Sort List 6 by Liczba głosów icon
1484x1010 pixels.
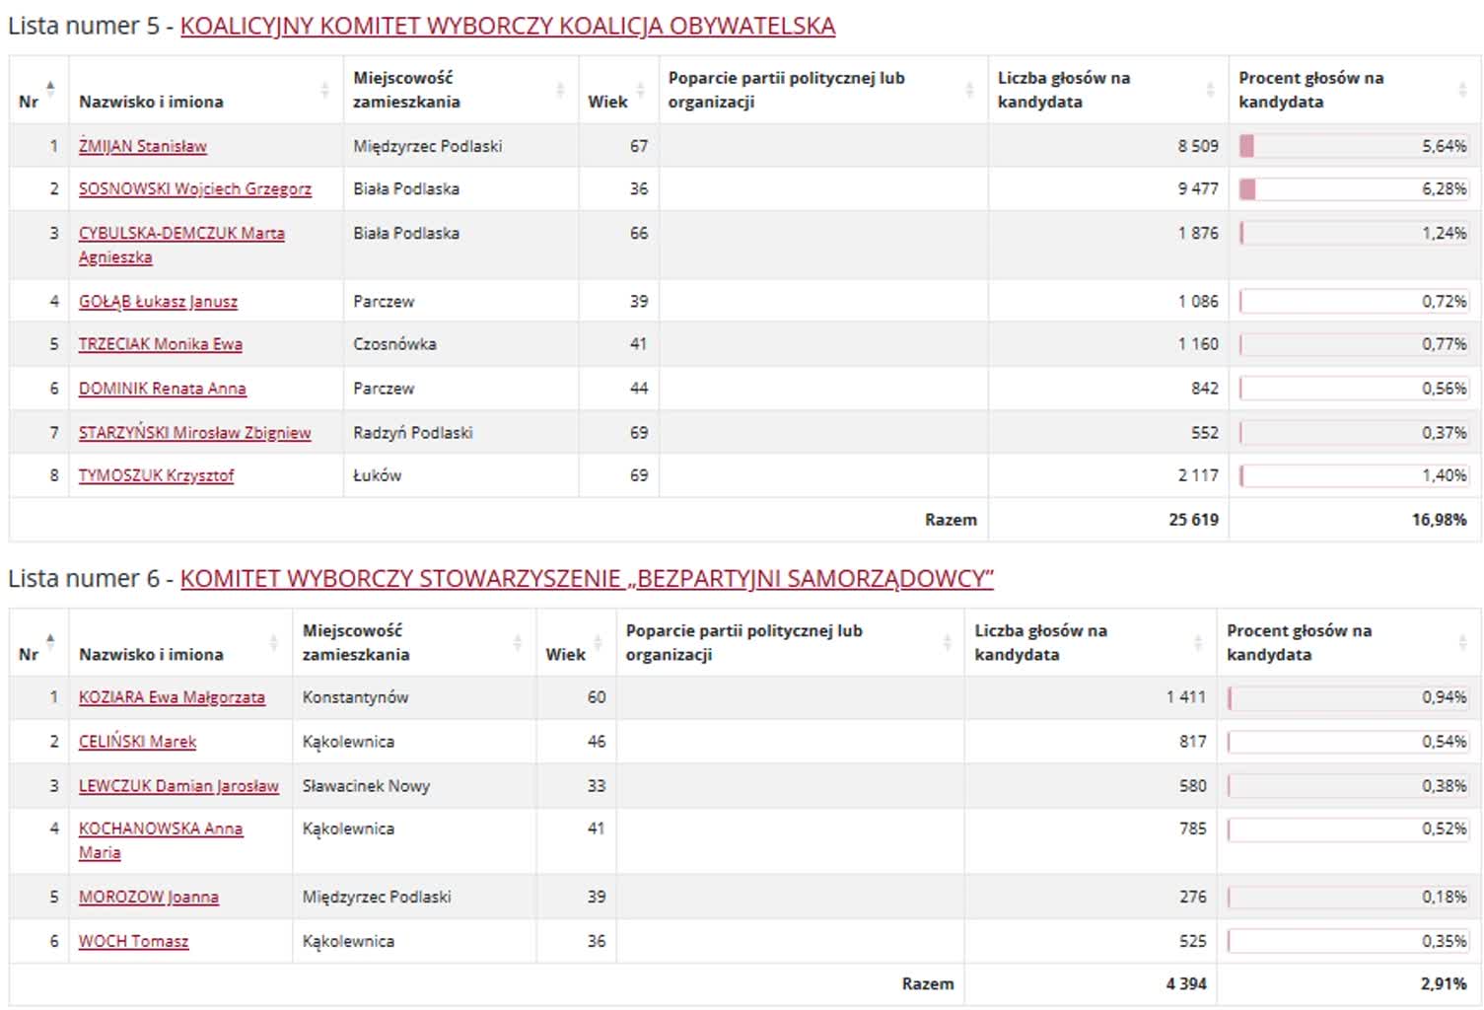click(1197, 643)
